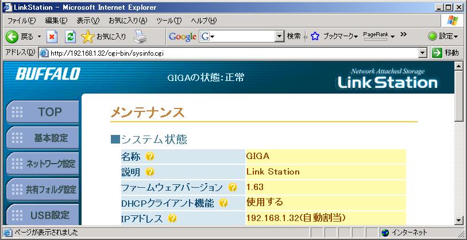Click the インターネット zone globe icon
The image size is (467, 240).
pyautogui.click(x=385, y=233)
